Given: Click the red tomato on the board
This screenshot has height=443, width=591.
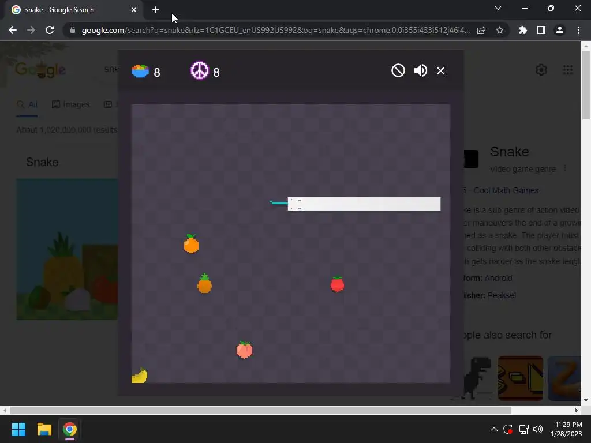Looking at the screenshot, I should click(x=337, y=284).
